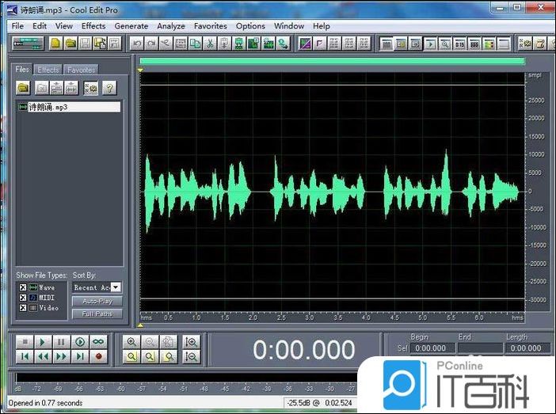
Task: Zoom to selection using the yellow-highlighted left magnifier
Action: (131, 356)
